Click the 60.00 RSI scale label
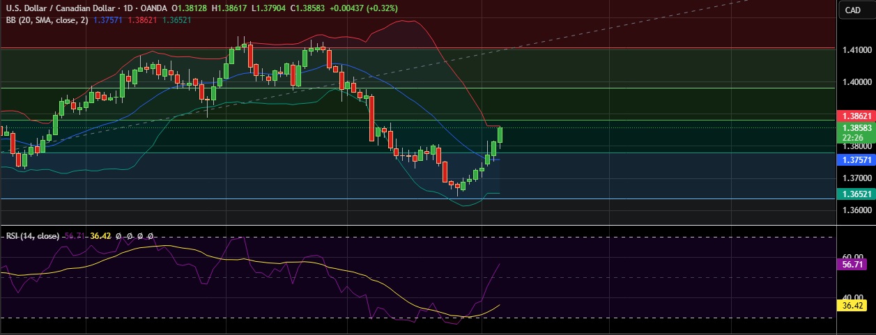The image size is (876, 335). coord(852,257)
